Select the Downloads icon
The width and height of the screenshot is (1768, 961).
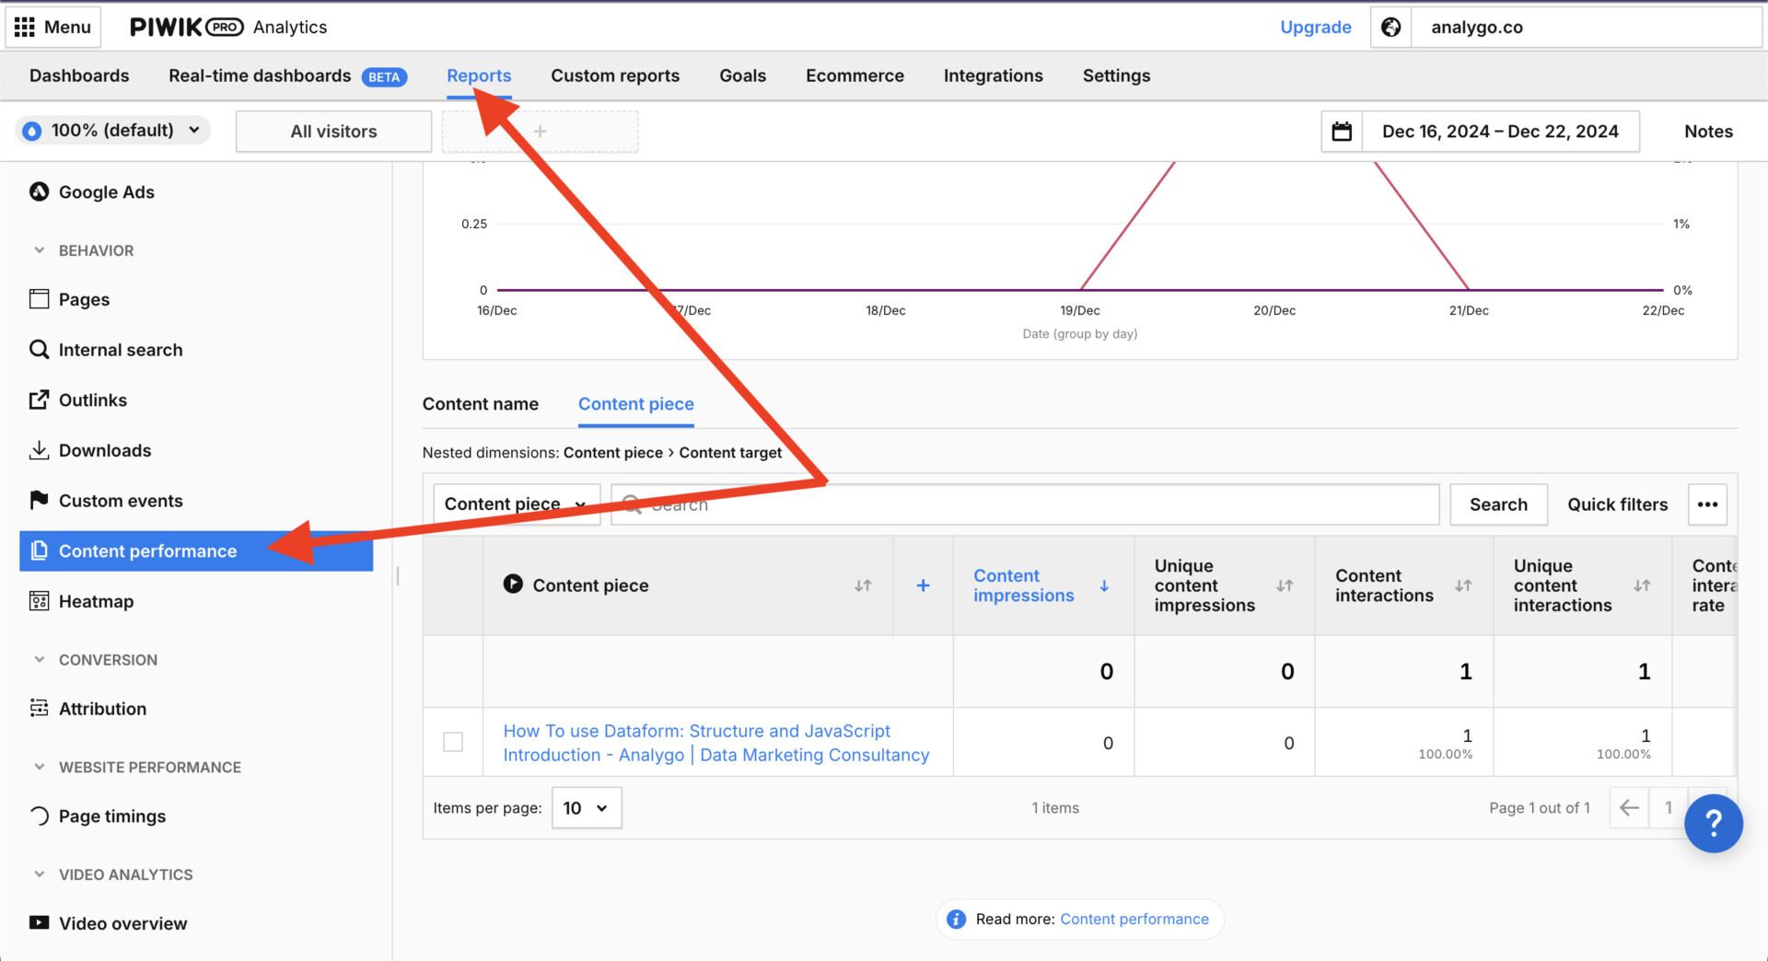(x=39, y=450)
